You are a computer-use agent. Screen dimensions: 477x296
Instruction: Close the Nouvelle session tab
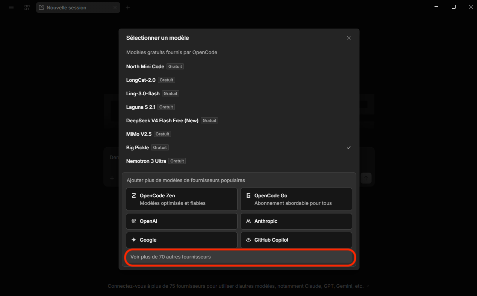[115, 8]
